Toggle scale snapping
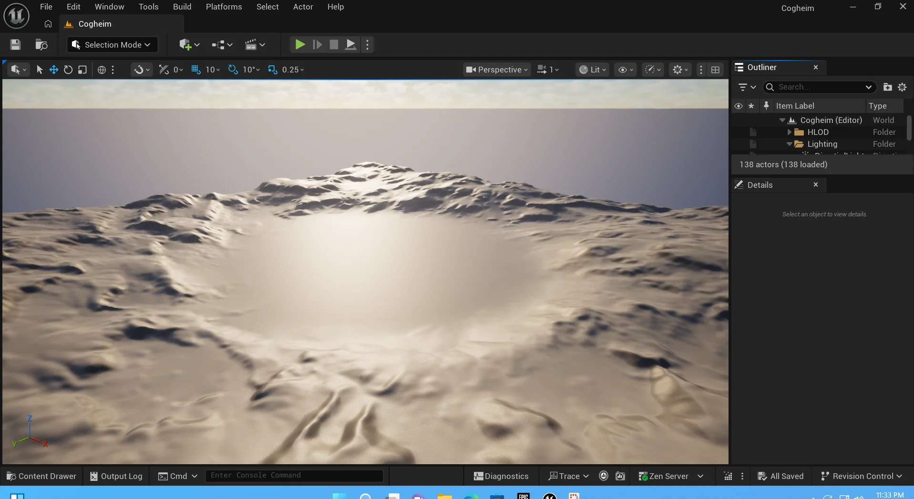The image size is (914, 499). pos(272,70)
